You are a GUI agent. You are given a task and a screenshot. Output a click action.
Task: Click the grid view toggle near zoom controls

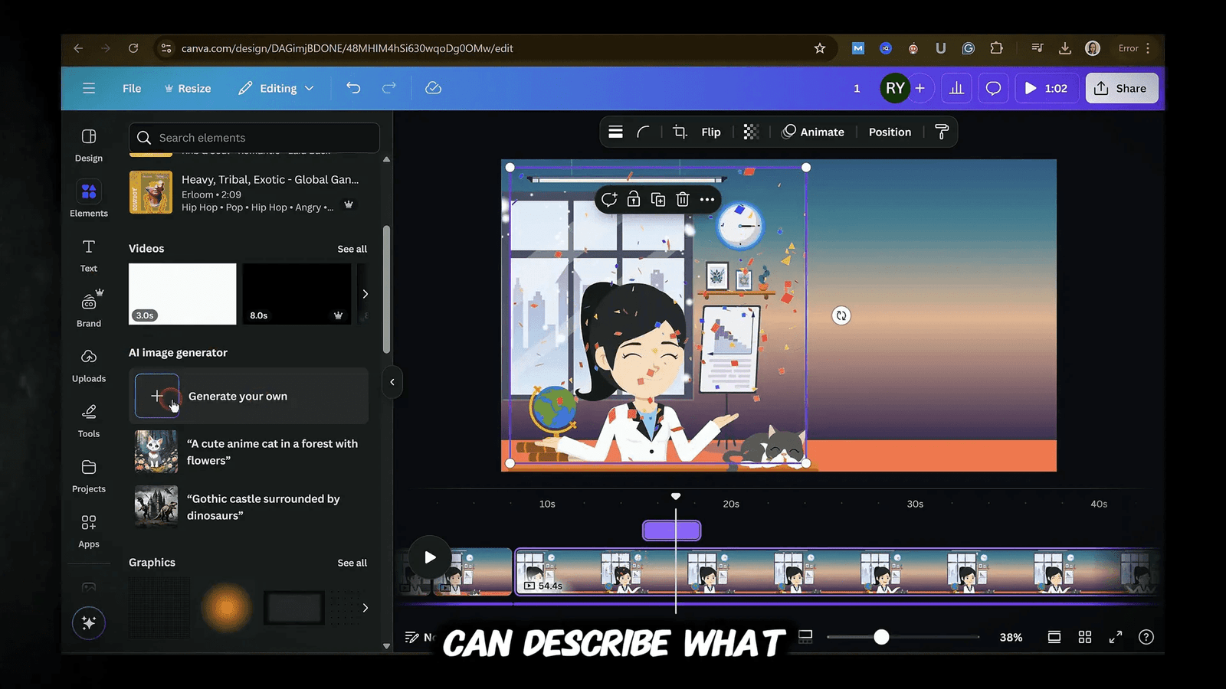click(x=1084, y=636)
